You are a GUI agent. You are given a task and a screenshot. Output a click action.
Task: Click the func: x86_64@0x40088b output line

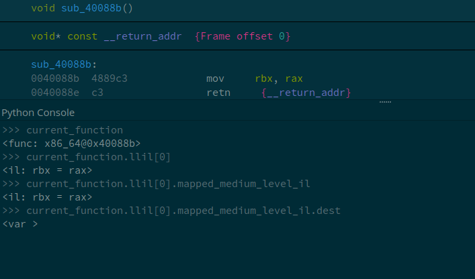click(71, 144)
